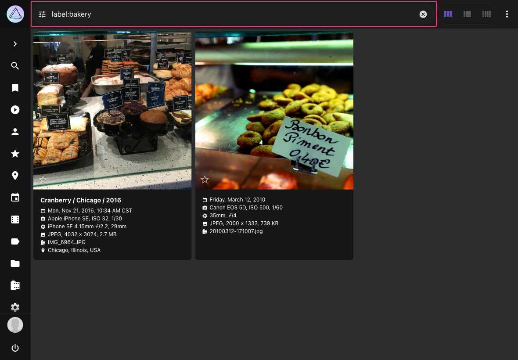Open Places using the map pin icon
The height and width of the screenshot is (360, 518).
point(15,176)
